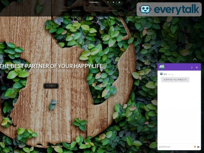
Task: Click chatbot avatar in purple header
Action: click(x=162, y=67)
